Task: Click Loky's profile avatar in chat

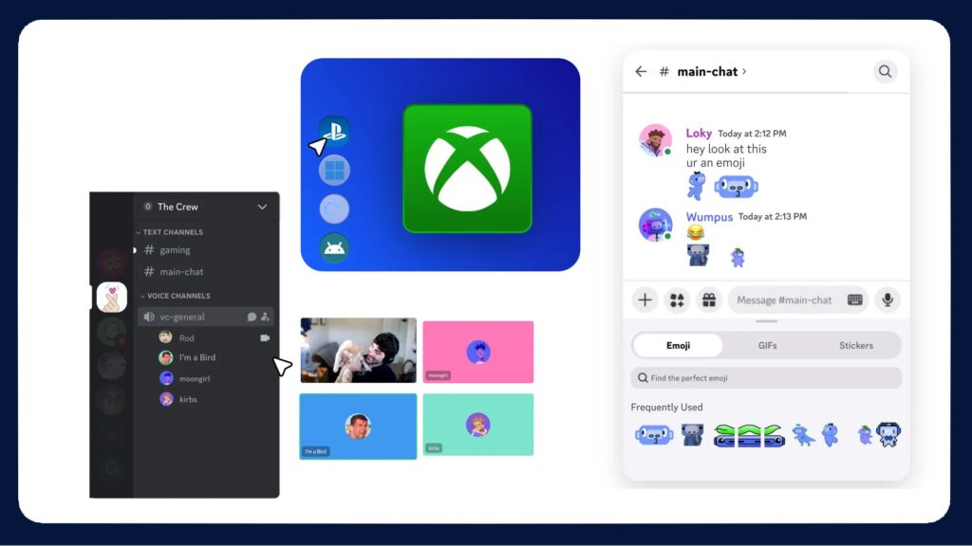Action: (x=655, y=140)
